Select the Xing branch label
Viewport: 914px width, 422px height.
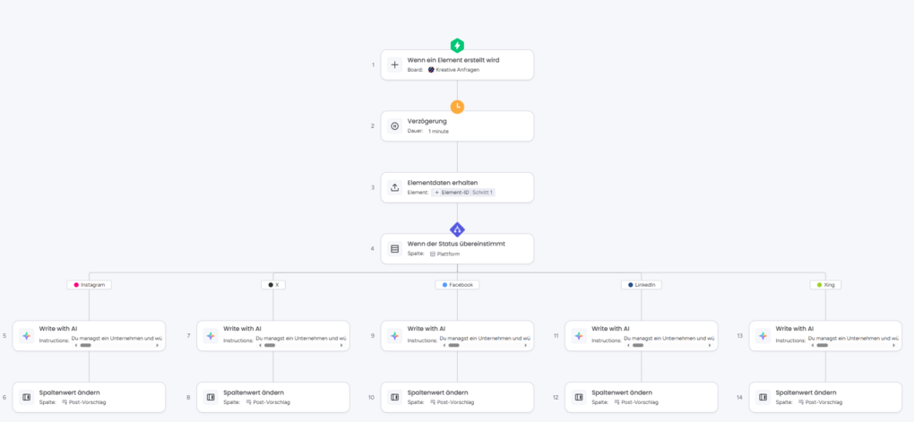[825, 285]
